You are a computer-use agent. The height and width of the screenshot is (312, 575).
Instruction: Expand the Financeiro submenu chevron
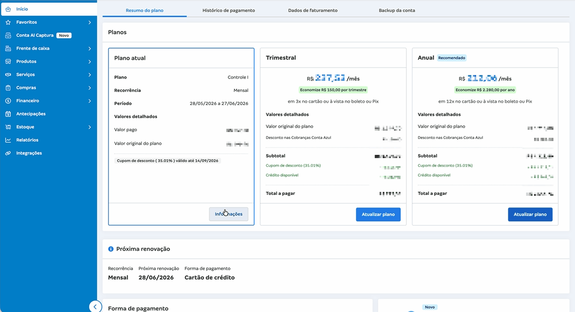pyautogui.click(x=90, y=101)
